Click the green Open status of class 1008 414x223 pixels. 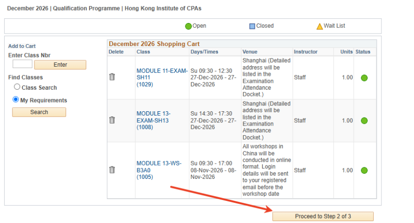pyautogui.click(x=364, y=121)
